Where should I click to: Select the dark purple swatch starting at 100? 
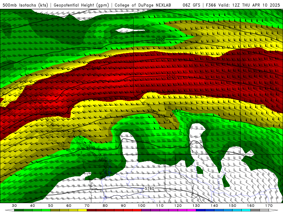pyautogui.click(x=146, y=210)
